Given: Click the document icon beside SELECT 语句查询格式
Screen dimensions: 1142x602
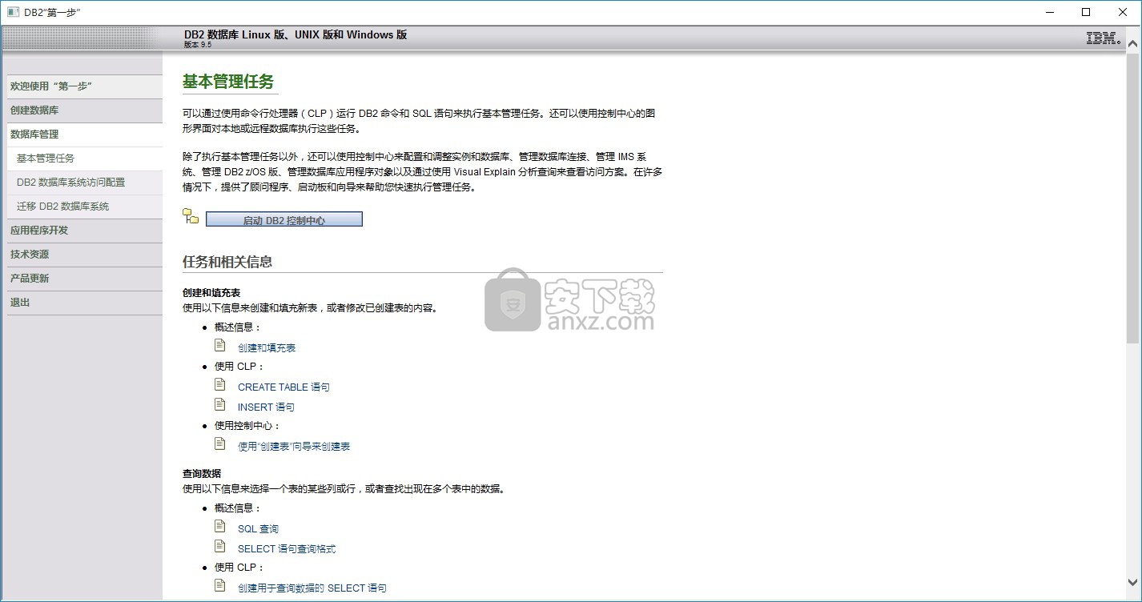Looking at the screenshot, I should 219,546.
